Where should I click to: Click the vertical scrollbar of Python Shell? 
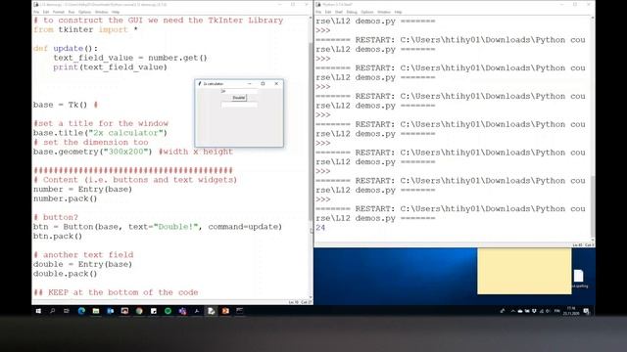(593, 205)
